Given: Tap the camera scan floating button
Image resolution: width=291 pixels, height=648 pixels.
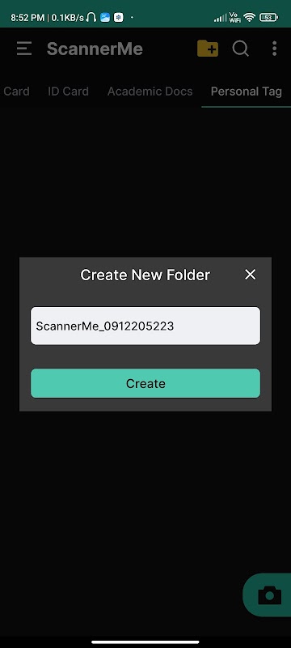Looking at the screenshot, I should pos(269,595).
